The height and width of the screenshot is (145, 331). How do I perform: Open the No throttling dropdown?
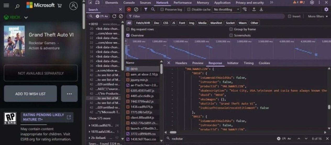[x=227, y=9]
